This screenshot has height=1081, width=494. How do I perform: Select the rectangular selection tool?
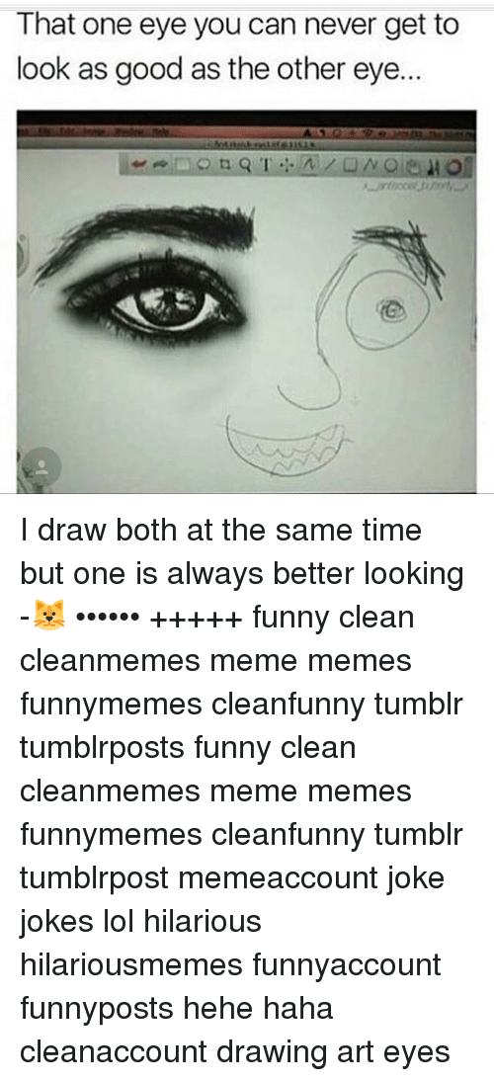183,164
